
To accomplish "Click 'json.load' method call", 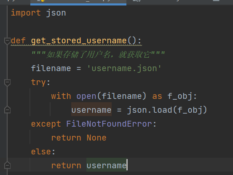I will [150, 110].
